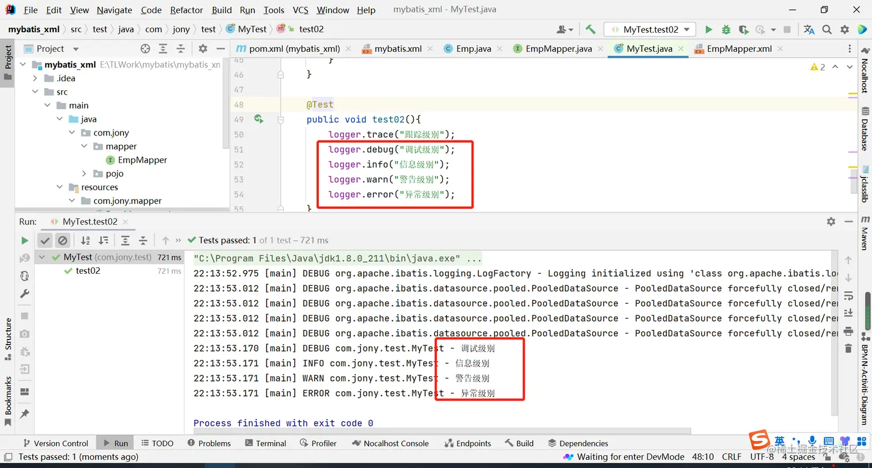872x468 pixels.
Task: Open the Profiler tool window
Action: click(x=318, y=443)
